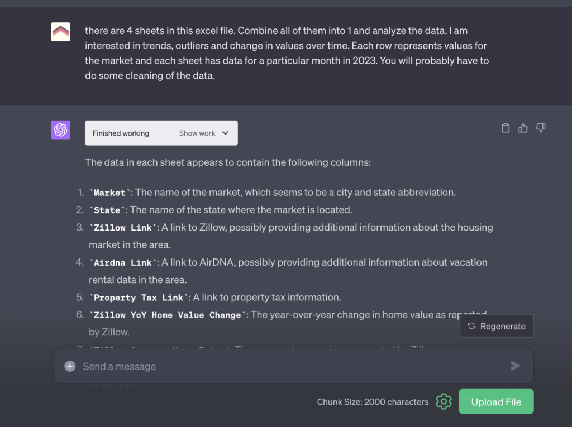Click the user avatar beside the prompt

click(60, 32)
